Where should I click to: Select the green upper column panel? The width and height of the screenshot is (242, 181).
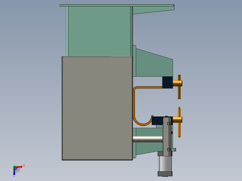click(x=99, y=32)
